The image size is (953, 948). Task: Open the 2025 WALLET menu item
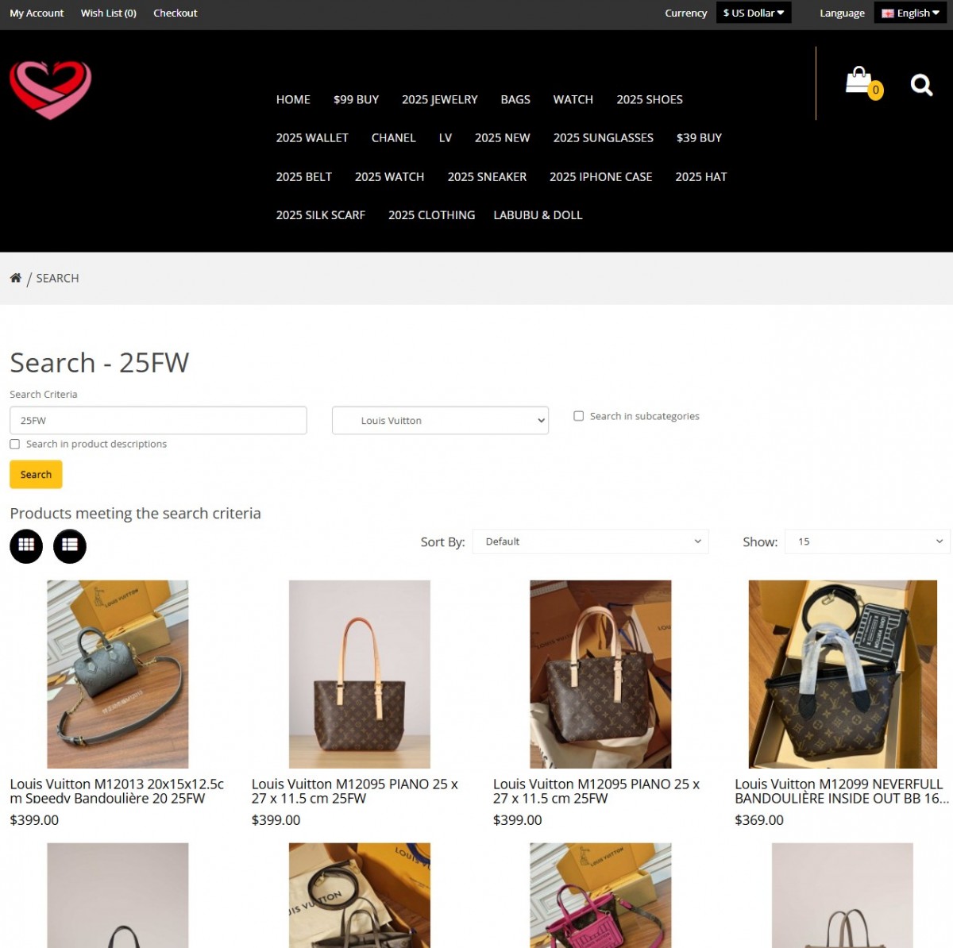[312, 137]
